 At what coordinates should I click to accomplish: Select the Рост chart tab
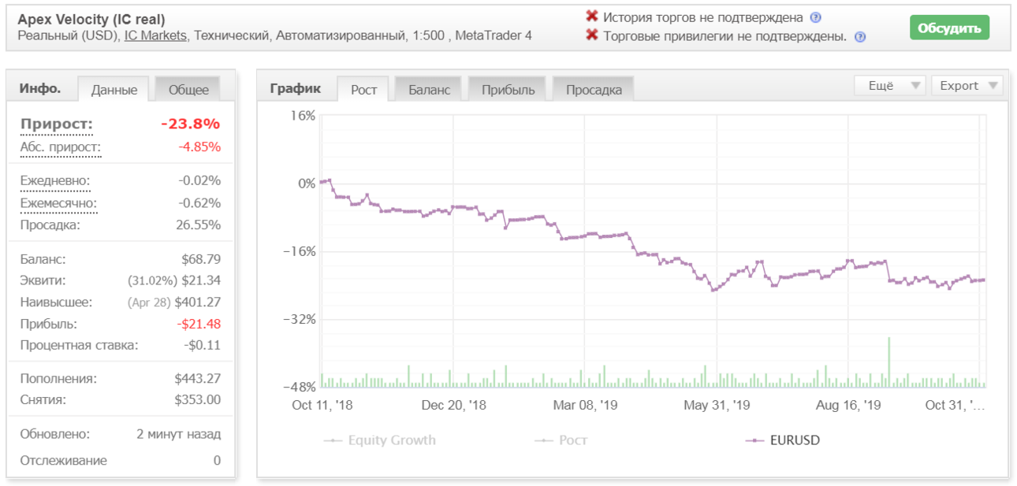coord(363,90)
